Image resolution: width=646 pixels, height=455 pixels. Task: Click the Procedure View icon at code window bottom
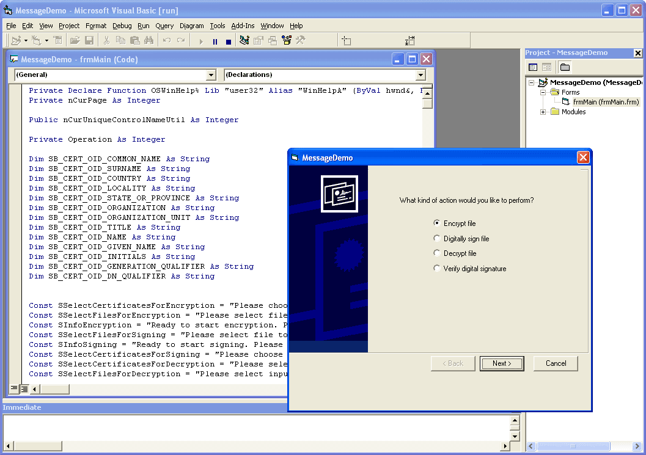click(14, 388)
